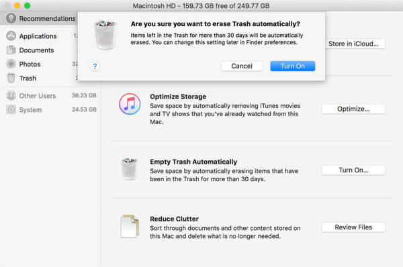
Task: Click the Documents sidebar icon
Action: [x=11, y=50]
